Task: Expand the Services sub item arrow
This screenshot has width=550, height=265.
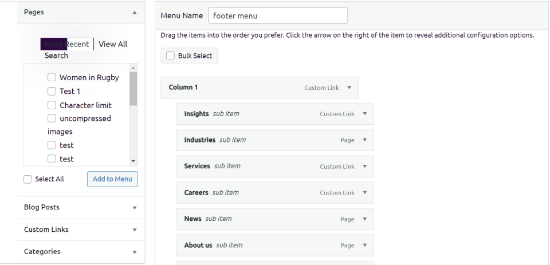Action: (x=364, y=167)
